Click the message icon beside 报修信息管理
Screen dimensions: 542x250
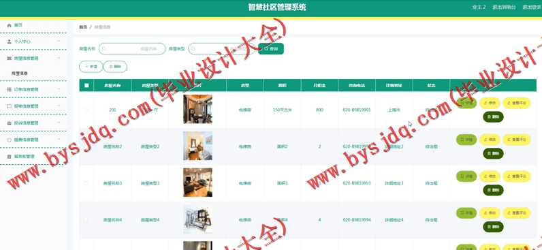[10, 106]
